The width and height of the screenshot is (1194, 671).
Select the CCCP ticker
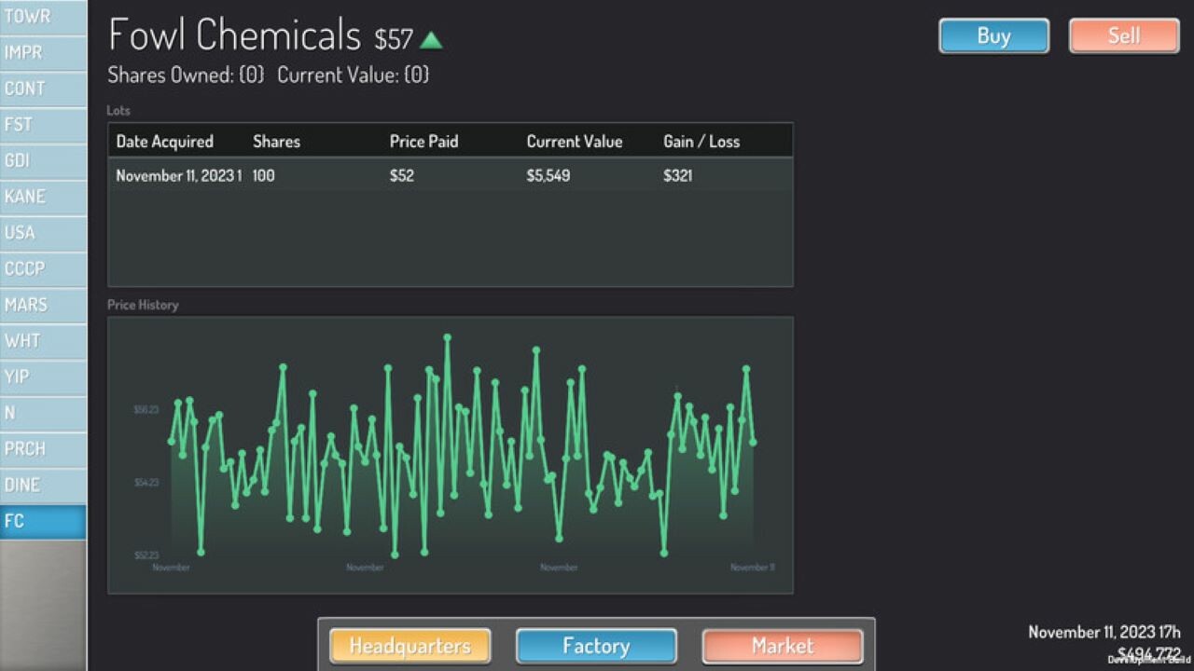coord(43,268)
